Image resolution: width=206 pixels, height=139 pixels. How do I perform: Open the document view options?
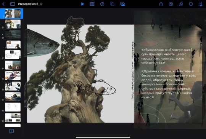[x=200, y=4]
